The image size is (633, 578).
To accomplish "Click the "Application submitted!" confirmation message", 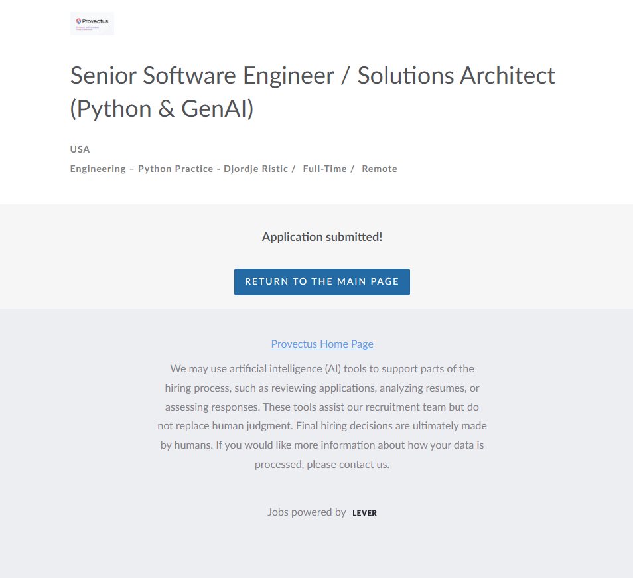I will coord(322,237).
